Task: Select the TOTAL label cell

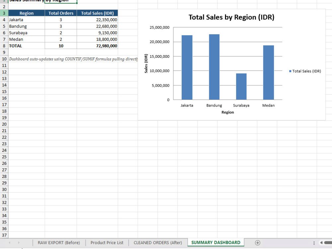Action: [x=27, y=46]
